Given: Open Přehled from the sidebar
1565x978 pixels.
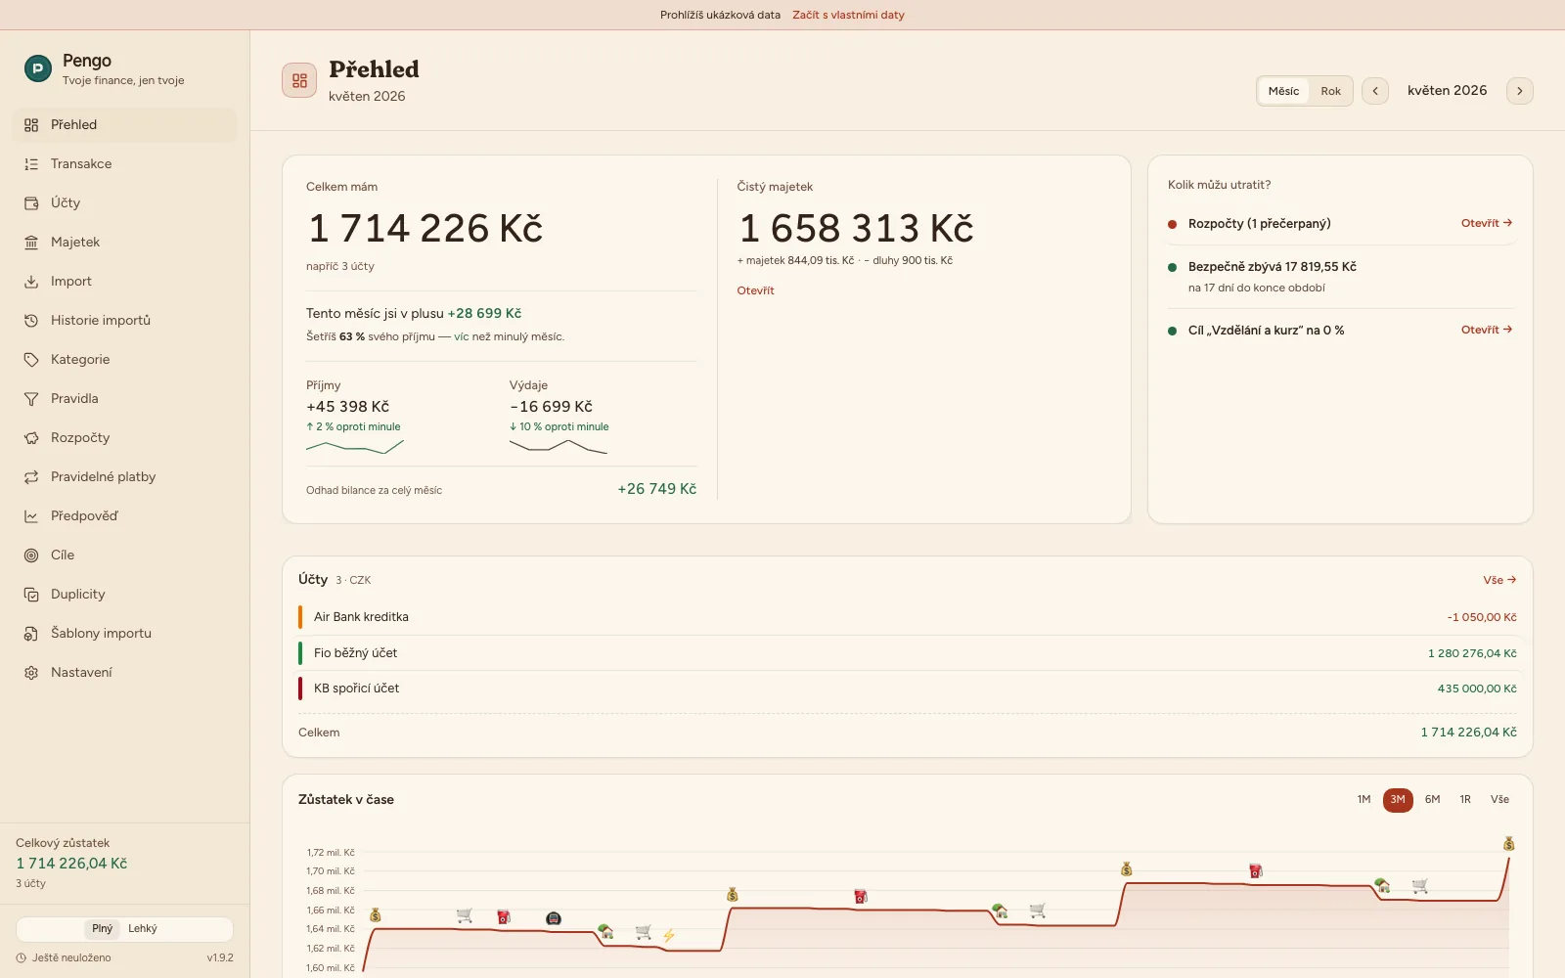Looking at the screenshot, I should (x=125, y=125).
